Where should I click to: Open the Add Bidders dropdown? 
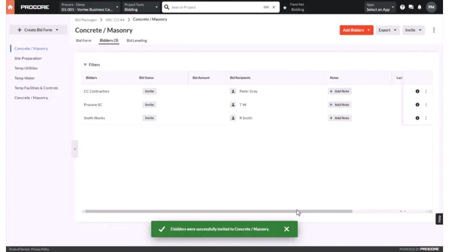pyautogui.click(x=356, y=30)
